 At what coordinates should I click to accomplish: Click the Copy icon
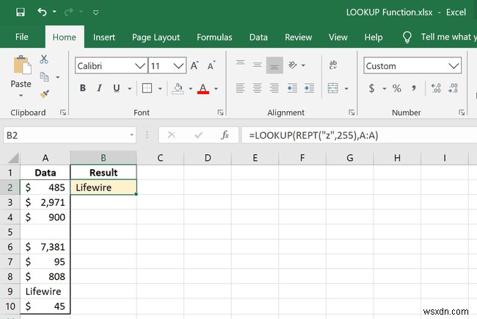(45, 76)
